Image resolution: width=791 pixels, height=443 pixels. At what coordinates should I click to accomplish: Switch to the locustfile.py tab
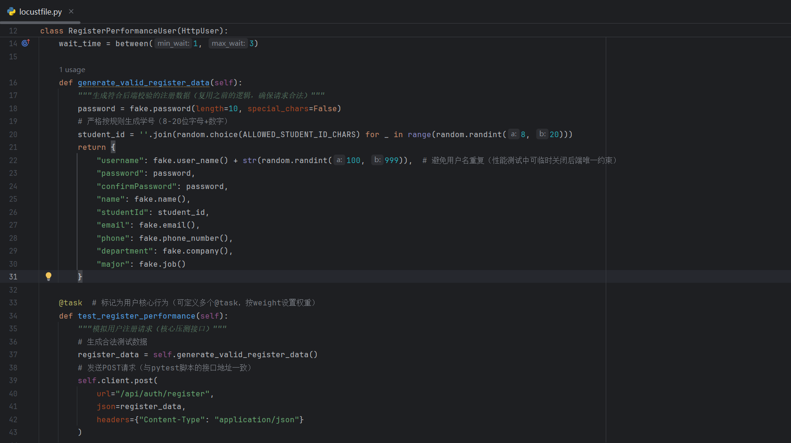(x=41, y=12)
